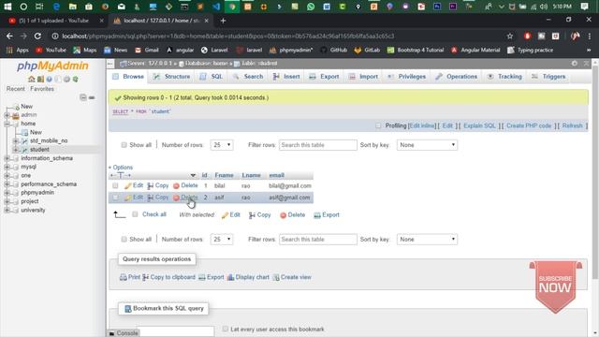
Task: Click the upper Filter rows search field
Action: click(318, 145)
